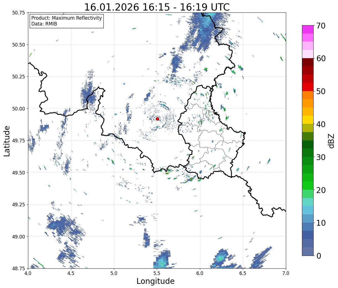Click the latitude tick label 50.50
The image size is (338, 288).
click(x=19, y=45)
